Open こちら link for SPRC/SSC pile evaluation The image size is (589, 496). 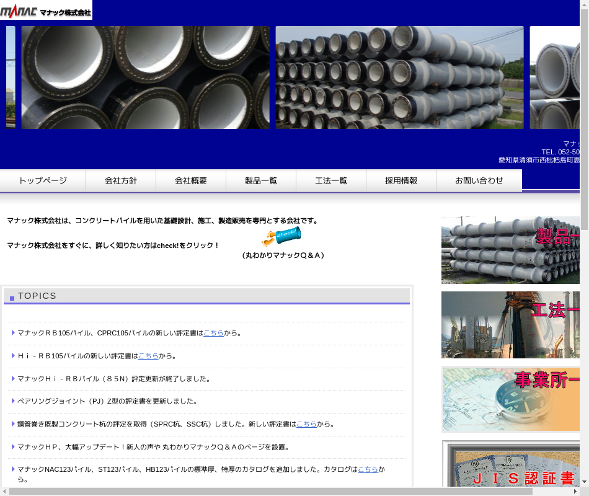pyautogui.click(x=306, y=424)
